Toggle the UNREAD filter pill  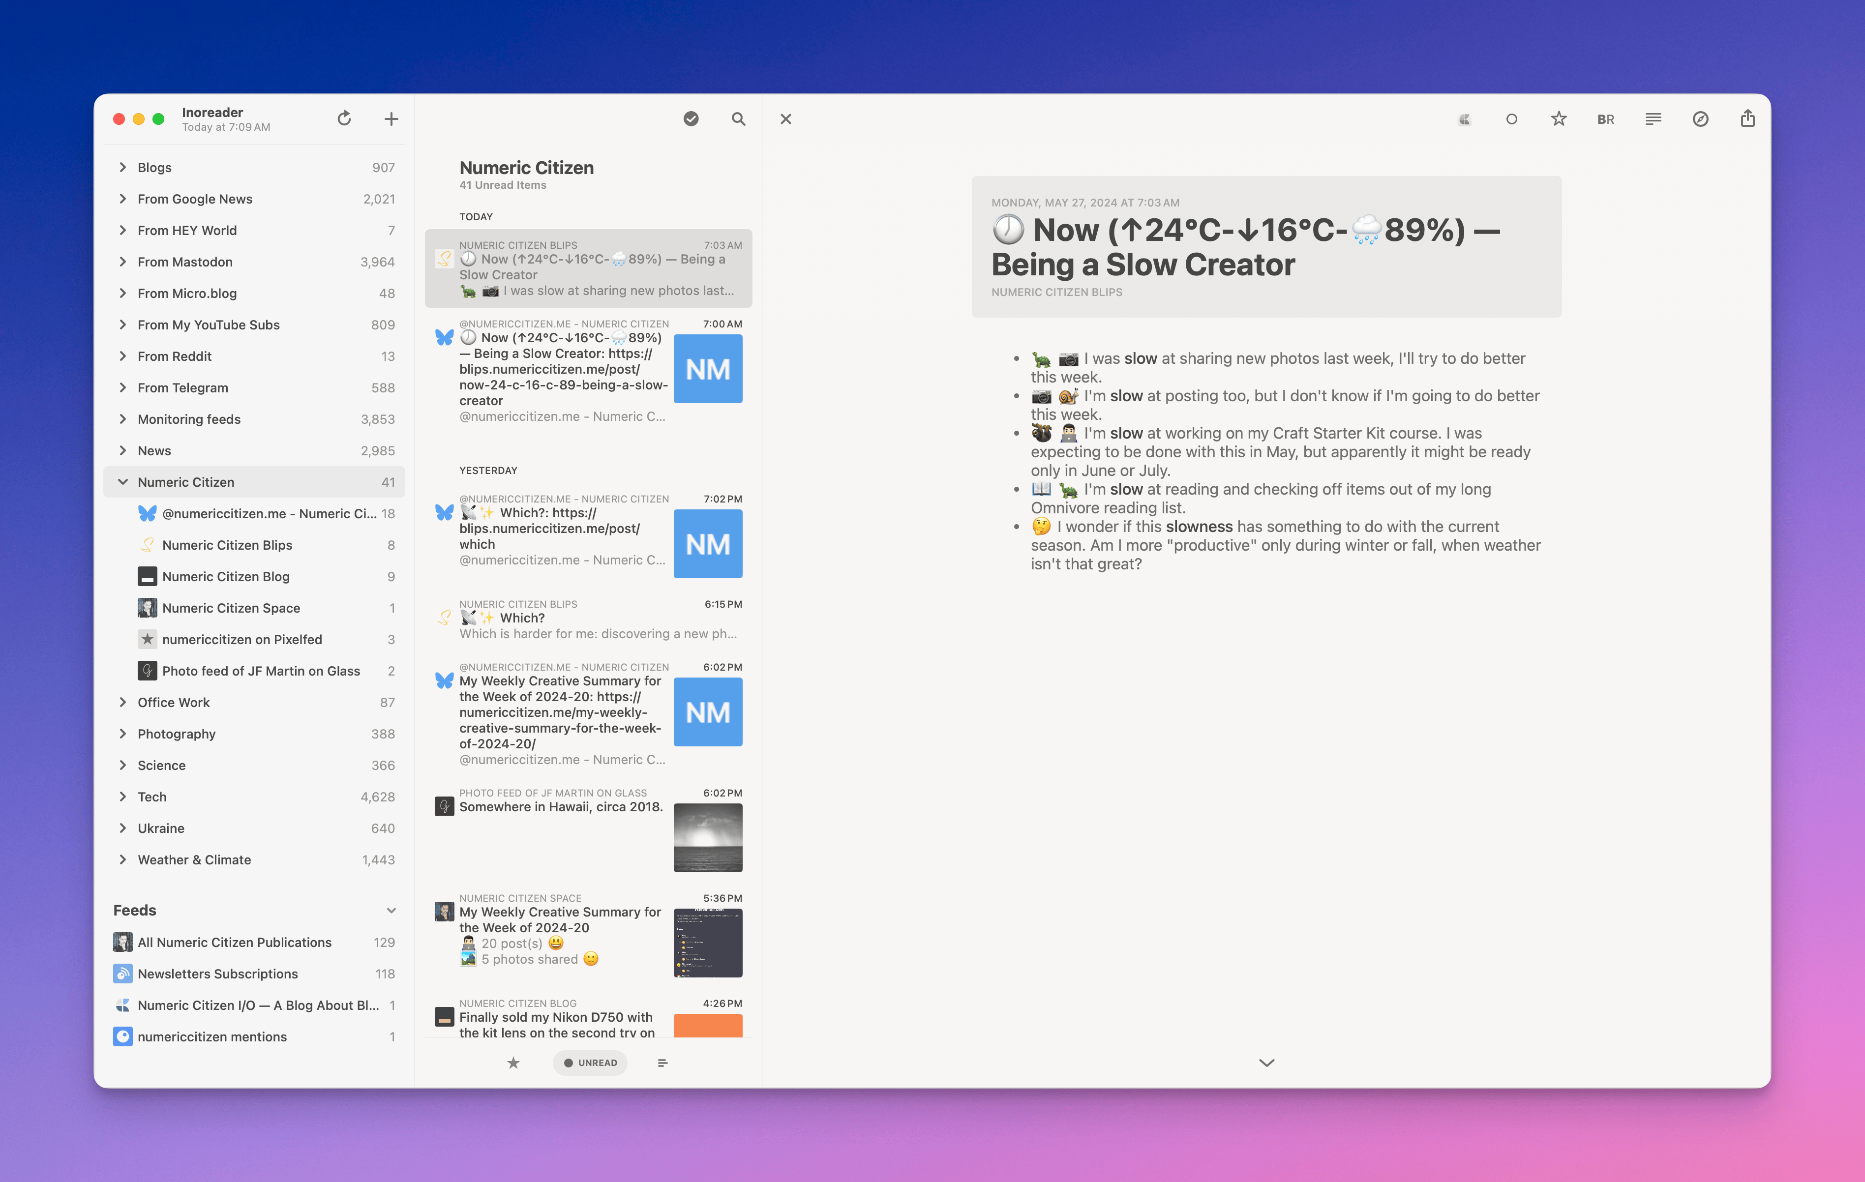[x=589, y=1062]
